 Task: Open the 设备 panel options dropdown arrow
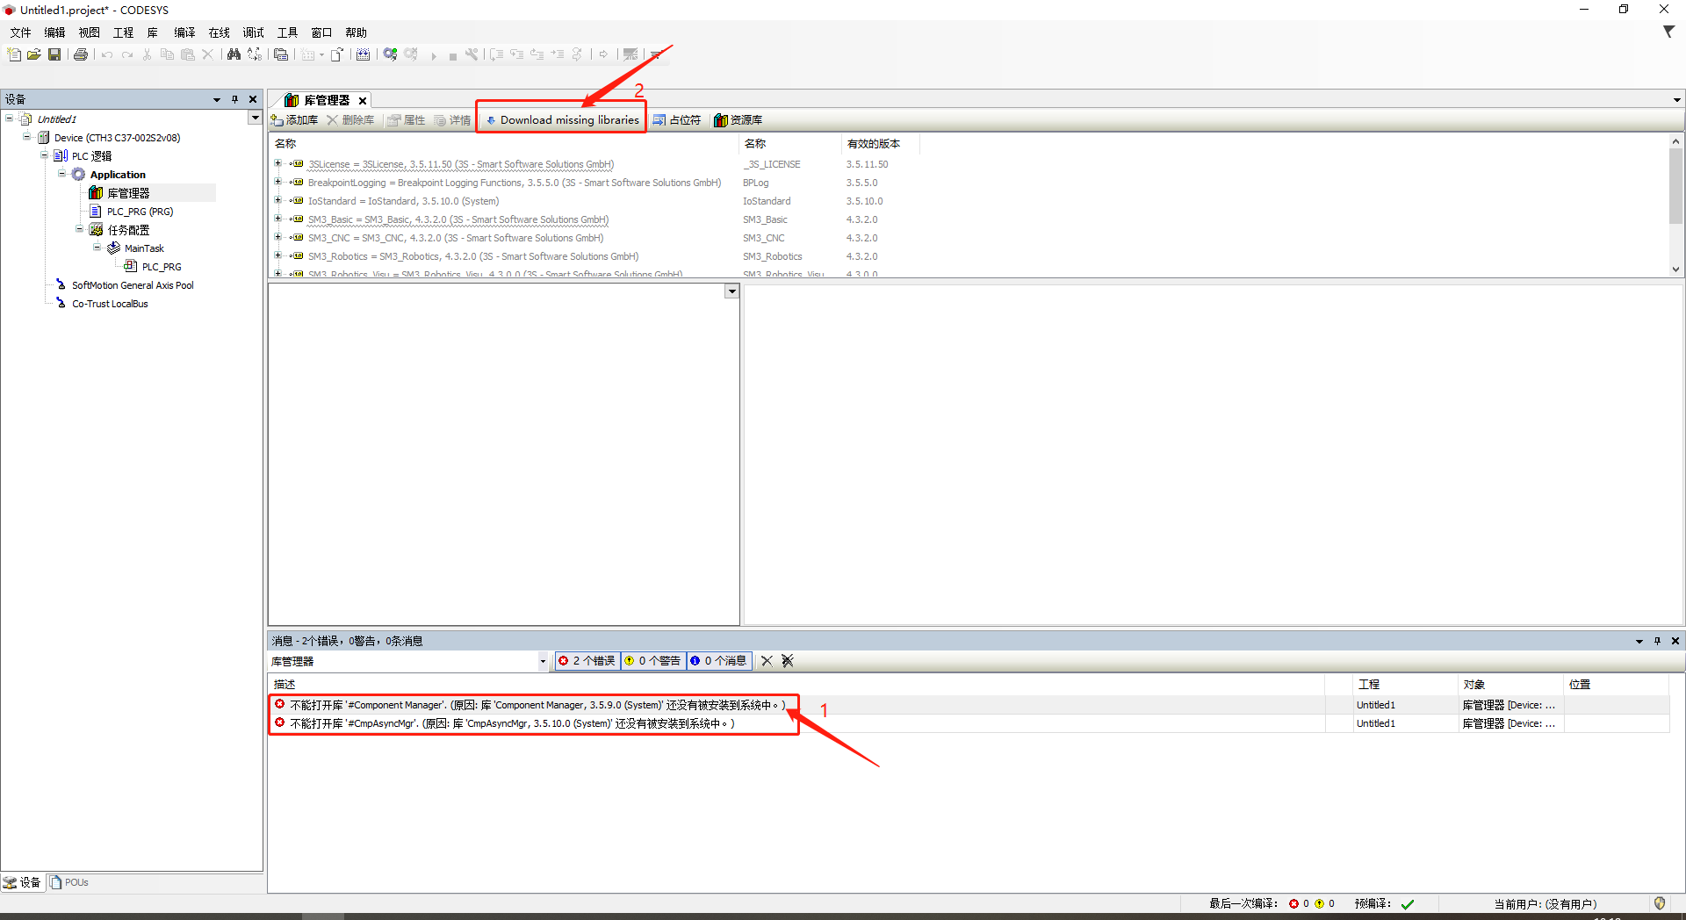(x=217, y=99)
